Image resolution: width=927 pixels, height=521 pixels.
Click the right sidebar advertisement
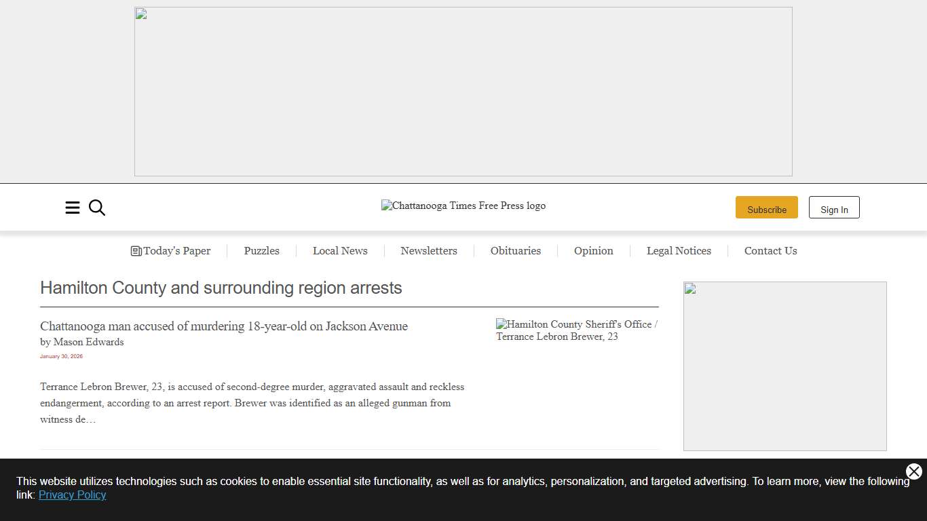(784, 366)
